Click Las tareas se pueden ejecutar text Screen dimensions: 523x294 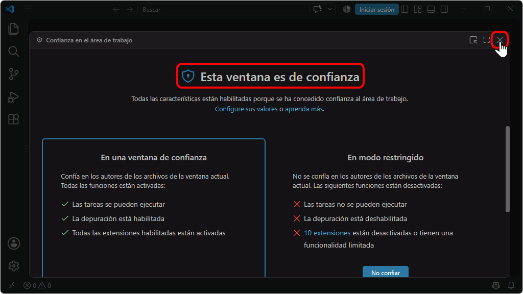point(118,204)
